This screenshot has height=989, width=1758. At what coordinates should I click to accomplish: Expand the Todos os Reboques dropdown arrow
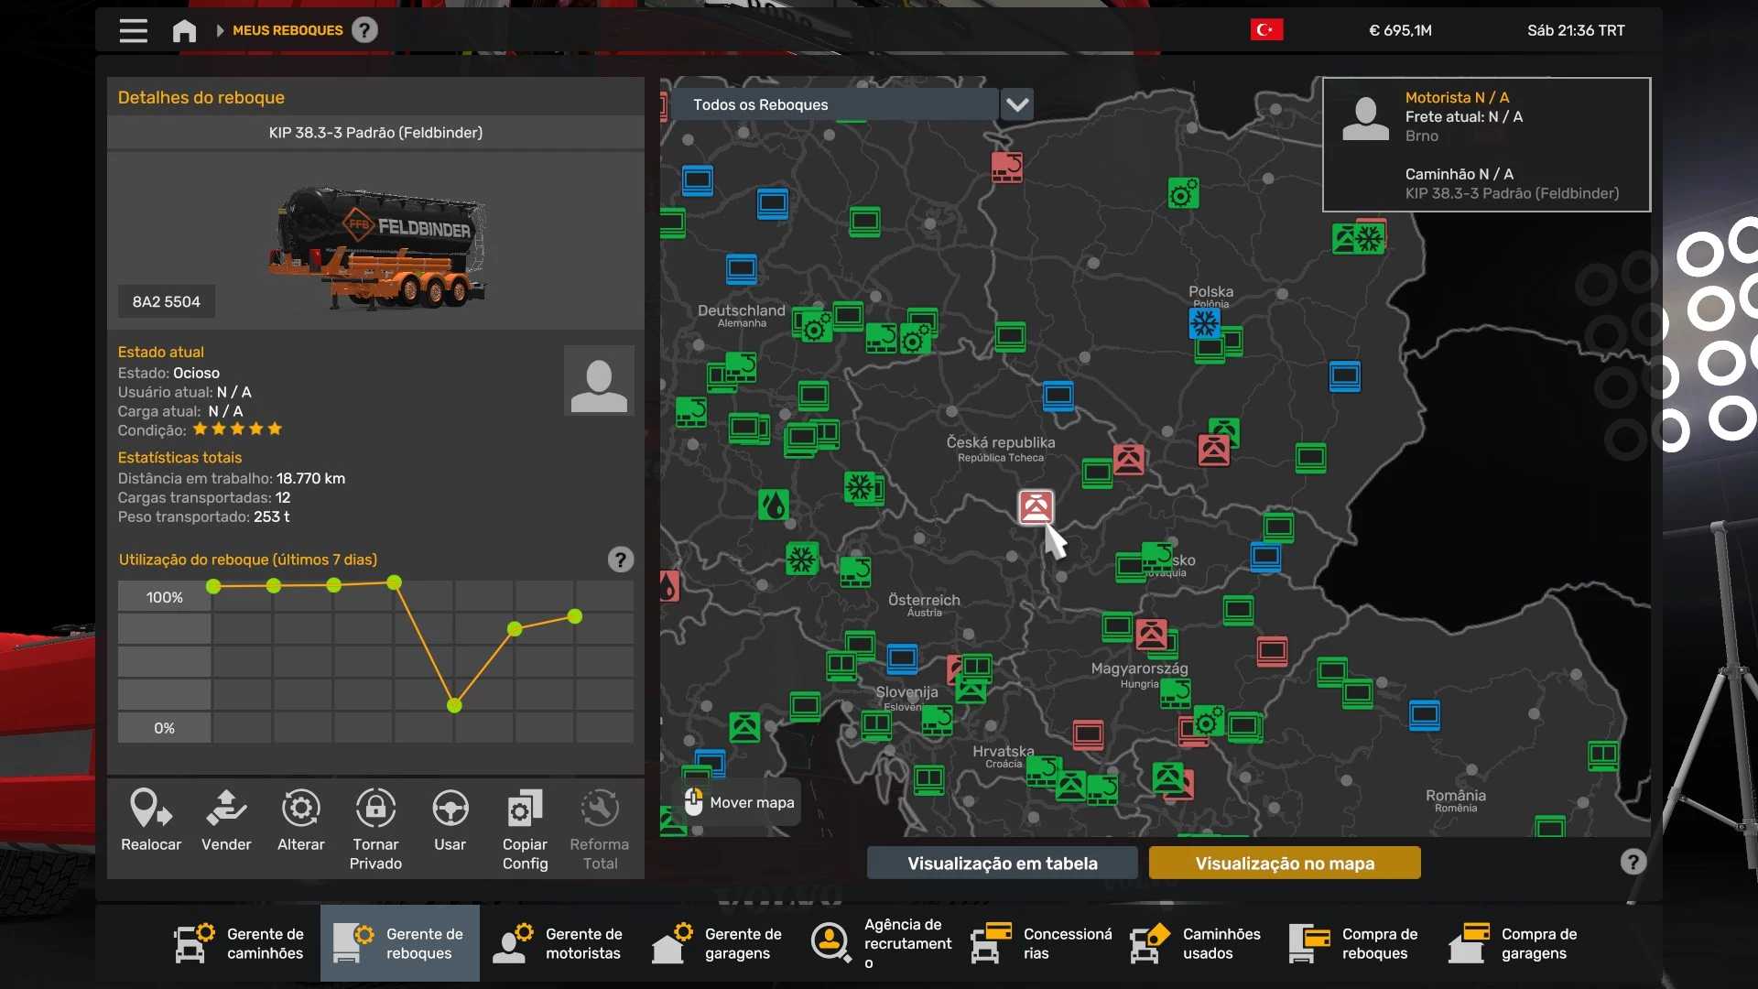tap(1017, 104)
